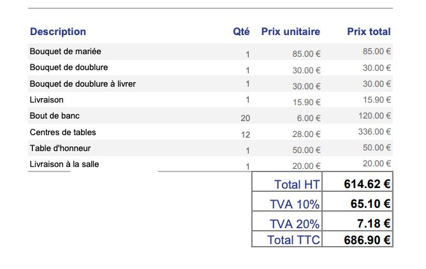Click the 614.62 € Total HT amount
Image resolution: width=426 pixels, height=269 pixels.
coord(367,184)
